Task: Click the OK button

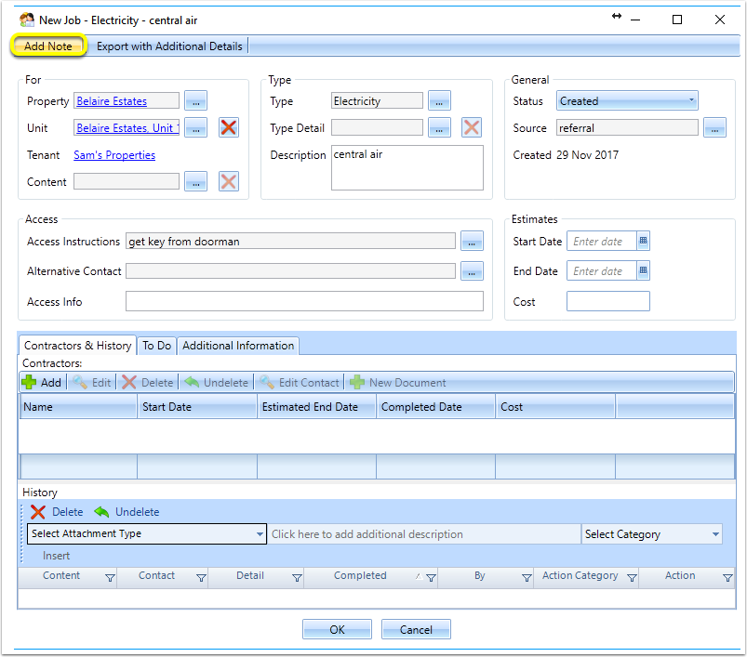Action: pos(337,629)
